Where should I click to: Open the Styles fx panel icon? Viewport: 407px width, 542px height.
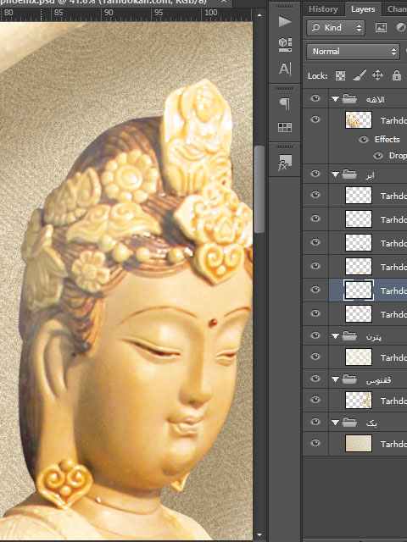pos(285,163)
